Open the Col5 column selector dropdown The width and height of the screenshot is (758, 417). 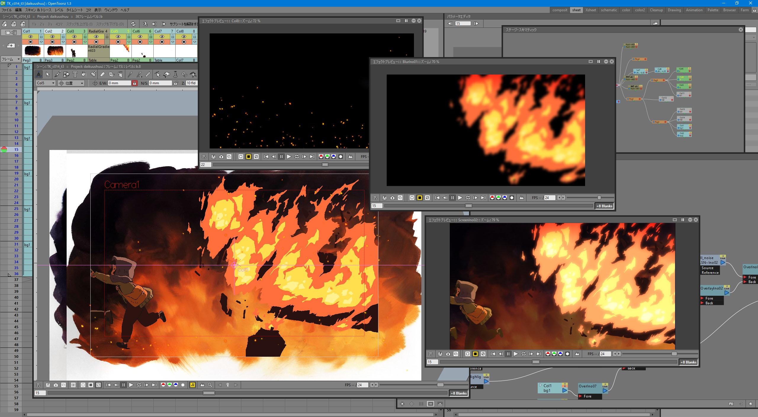(45, 83)
